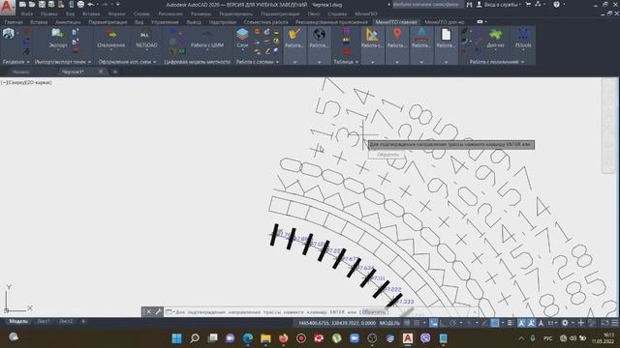Viewport: 620px width, 348px height.
Task: Click the coordinates readout in status bar
Action: [x=337, y=323]
